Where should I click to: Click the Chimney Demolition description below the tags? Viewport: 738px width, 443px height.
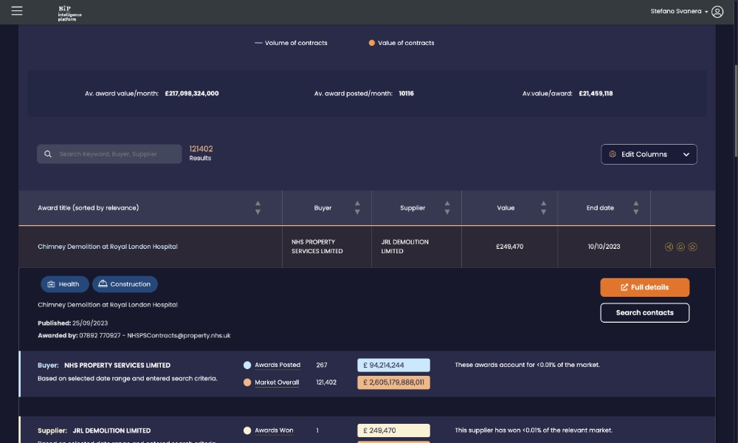coord(107,305)
